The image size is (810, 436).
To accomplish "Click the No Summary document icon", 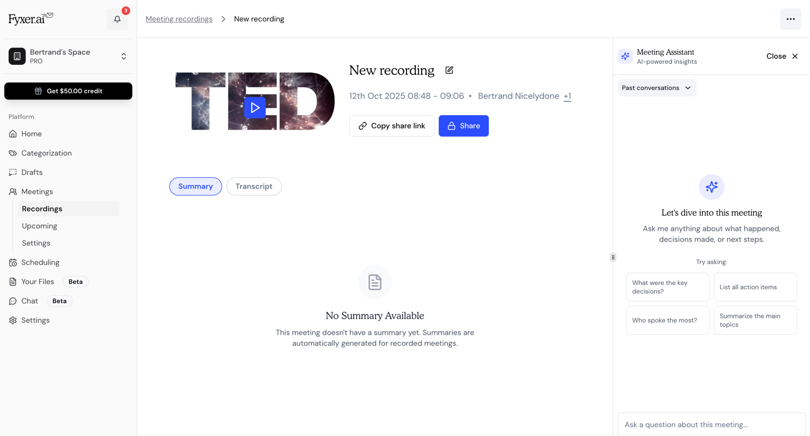I will point(375,282).
